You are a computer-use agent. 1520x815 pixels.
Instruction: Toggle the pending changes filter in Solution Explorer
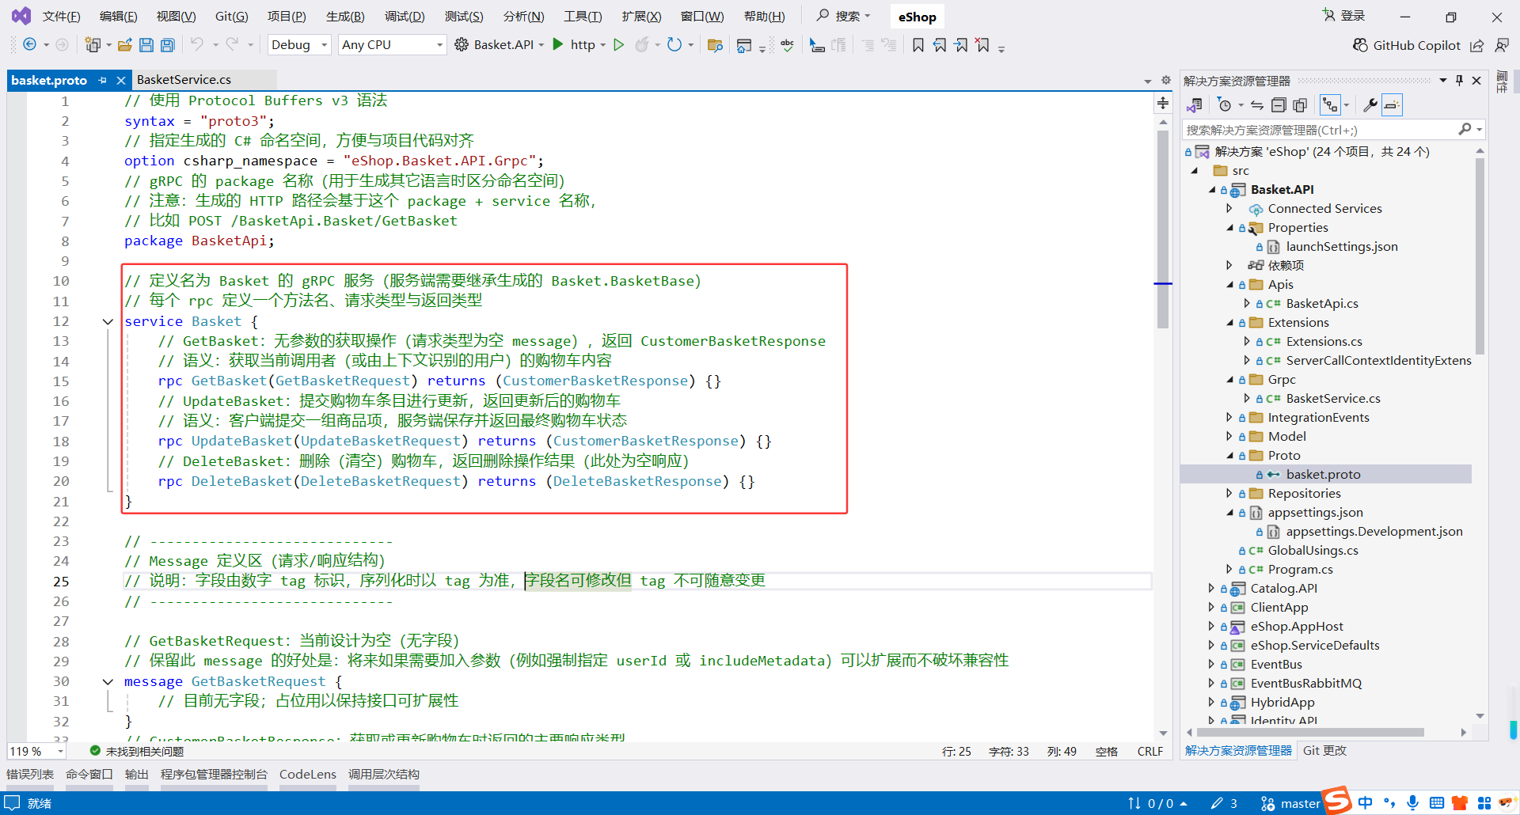1225,104
